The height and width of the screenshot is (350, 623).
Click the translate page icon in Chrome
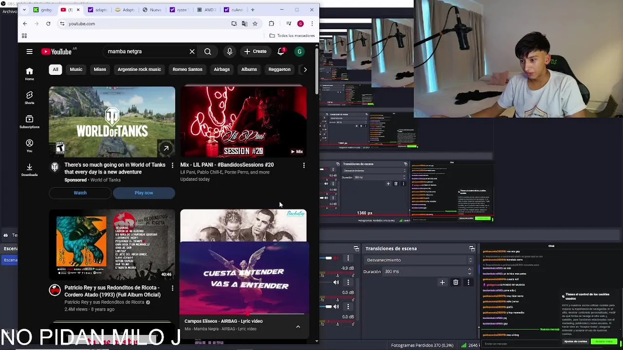pyautogui.click(x=244, y=23)
